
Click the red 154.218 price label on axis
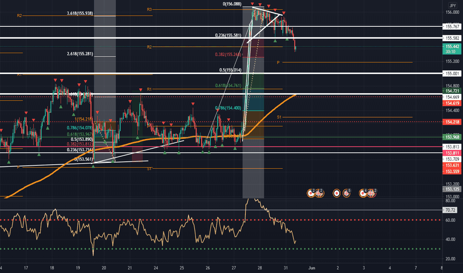point(452,122)
